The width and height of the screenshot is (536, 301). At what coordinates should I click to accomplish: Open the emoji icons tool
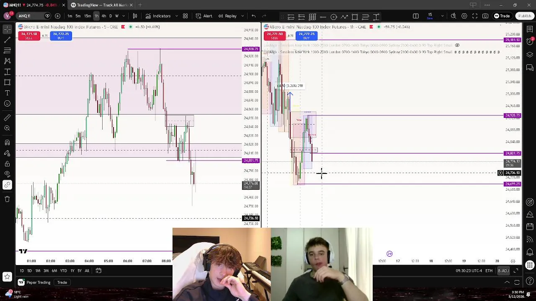point(7,103)
